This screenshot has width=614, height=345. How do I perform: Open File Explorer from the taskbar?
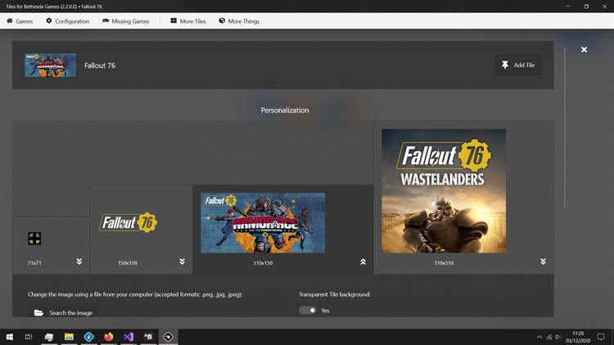coord(69,337)
